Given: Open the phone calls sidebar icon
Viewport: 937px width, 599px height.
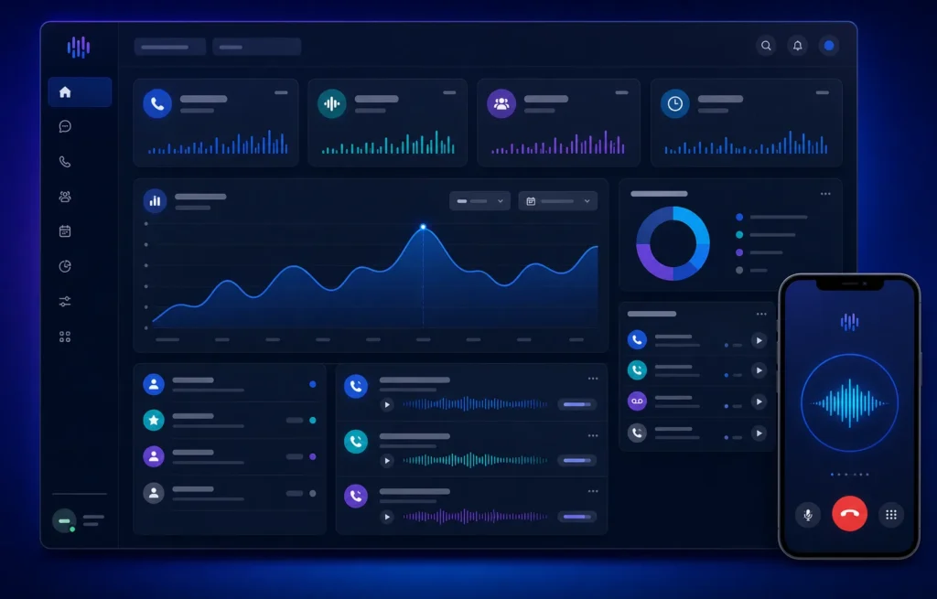Looking at the screenshot, I should pos(65,161).
